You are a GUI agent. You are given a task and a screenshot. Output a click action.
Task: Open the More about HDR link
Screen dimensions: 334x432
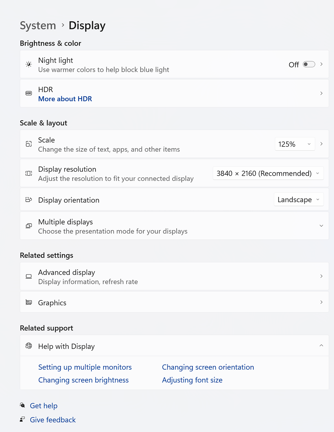(x=65, y=99)
